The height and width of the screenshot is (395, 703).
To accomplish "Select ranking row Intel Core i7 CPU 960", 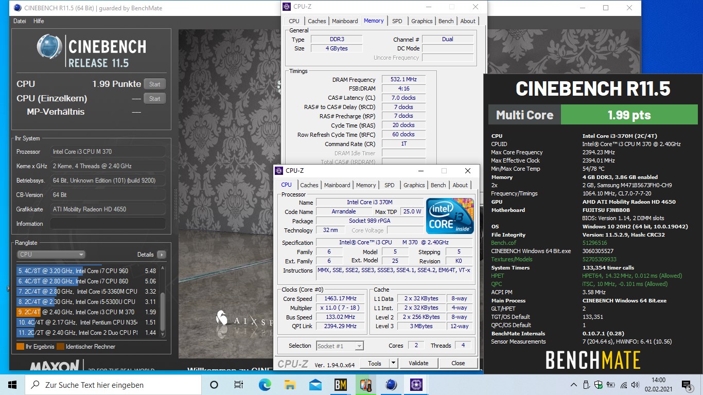I will pos(87,271).
